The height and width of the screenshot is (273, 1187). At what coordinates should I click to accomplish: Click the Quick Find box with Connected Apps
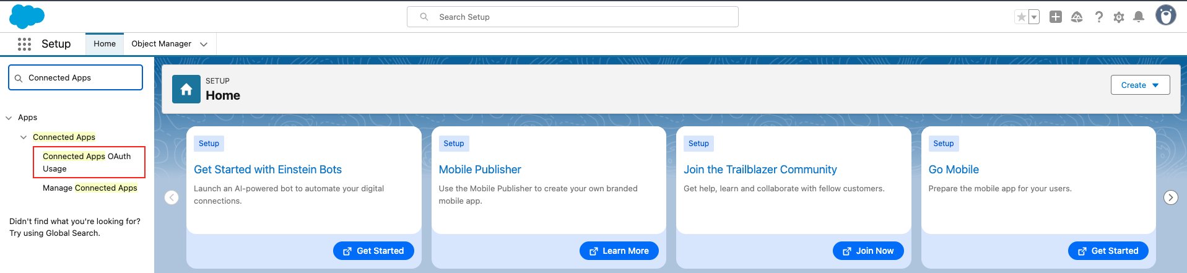tap(76, 77)
